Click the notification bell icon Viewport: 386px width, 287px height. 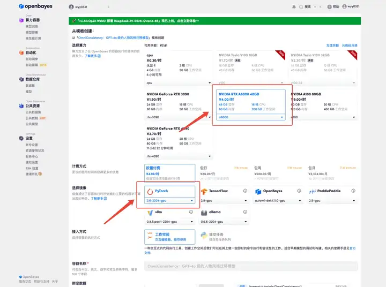[294, 7]
